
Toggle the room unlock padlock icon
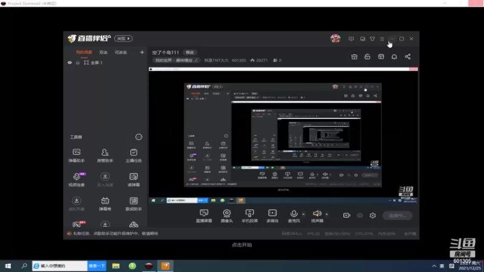click(367, 57)
